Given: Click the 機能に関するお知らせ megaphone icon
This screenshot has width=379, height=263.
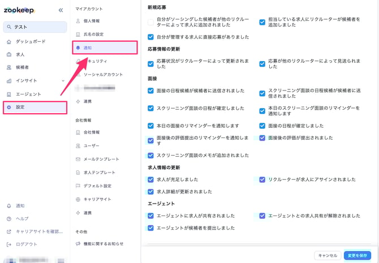Looking at the screenshot, I should (78, 244).
